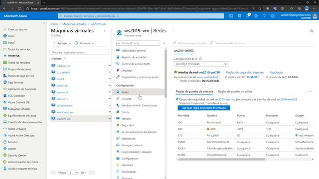Screen dimensions: 319x179
Task: Collapse the resource menu with chevron
Action: pyautogui.click(x=164, y=43)
